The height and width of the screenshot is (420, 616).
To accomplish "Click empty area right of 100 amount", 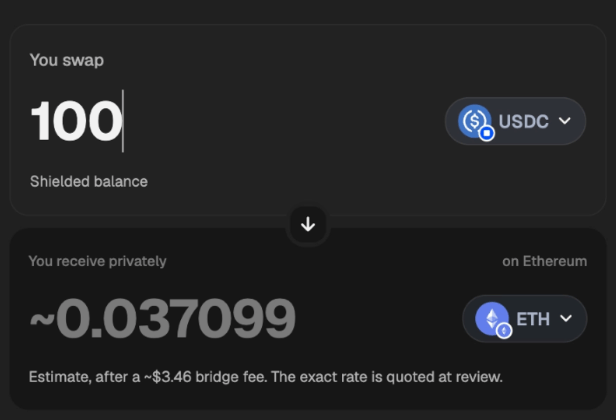I will 283,121.
